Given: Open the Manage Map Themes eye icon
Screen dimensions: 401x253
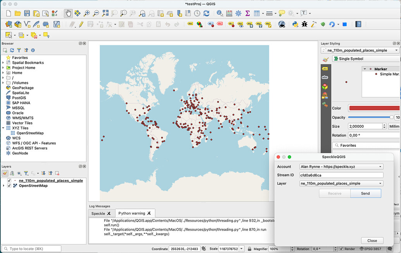Looking at the screenshot, I should [19, 173].
